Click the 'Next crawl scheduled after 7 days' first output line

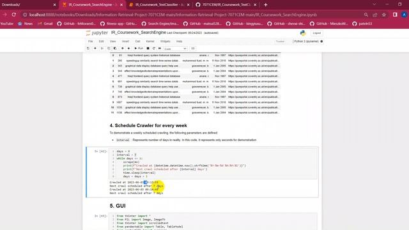(136, 186)
